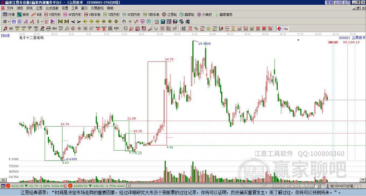Click the zigzag wave line tool
Viewport: 366px width, 196px height.
(x=156, y=29)
